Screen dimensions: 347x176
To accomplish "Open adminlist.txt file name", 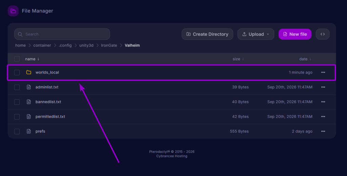I will coord(47,87).
